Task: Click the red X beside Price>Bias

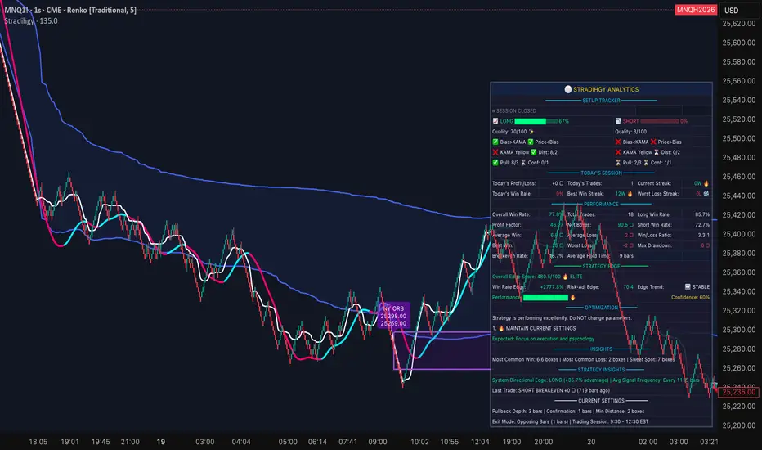Action: click(653, 142)
